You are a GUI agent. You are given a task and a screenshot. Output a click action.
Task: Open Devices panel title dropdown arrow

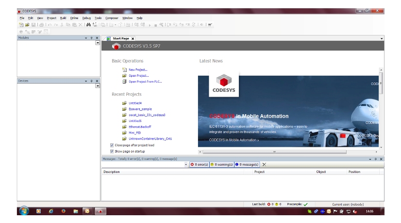click(x=86, y=81)
